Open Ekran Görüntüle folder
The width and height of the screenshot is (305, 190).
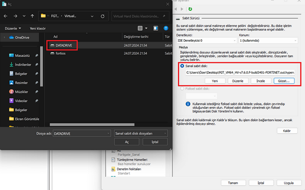(x=24, y=119)
